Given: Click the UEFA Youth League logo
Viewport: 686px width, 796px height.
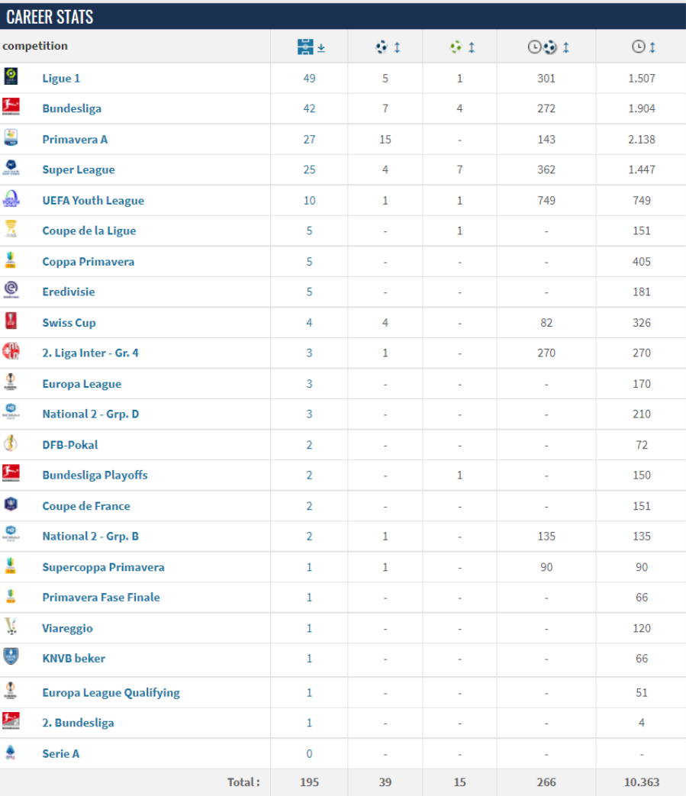Looking at the screenshot, I should click(x=11, y=198).
